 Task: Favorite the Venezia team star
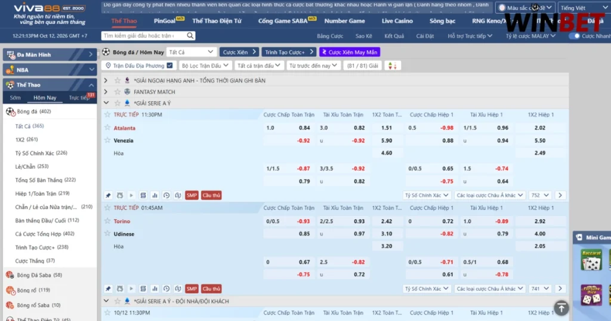[x=107, y=140]
